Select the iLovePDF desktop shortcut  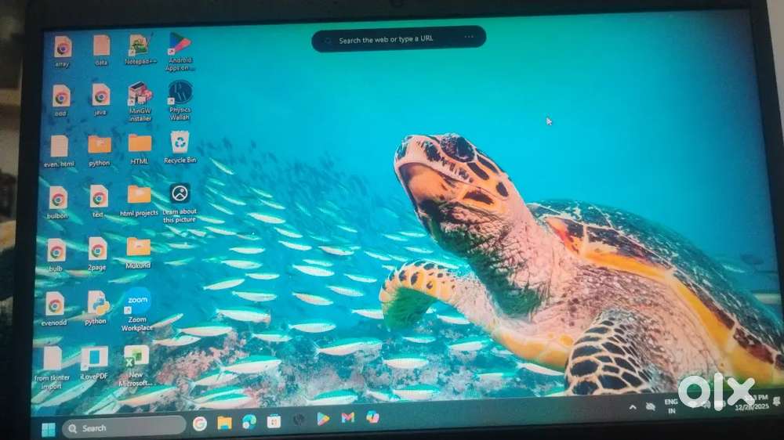click(93, 360)
